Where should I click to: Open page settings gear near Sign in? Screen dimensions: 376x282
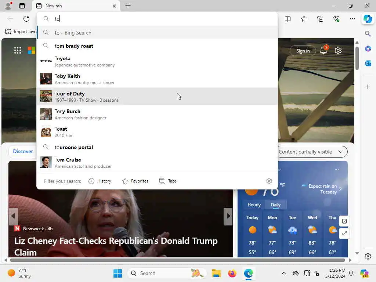338,50
